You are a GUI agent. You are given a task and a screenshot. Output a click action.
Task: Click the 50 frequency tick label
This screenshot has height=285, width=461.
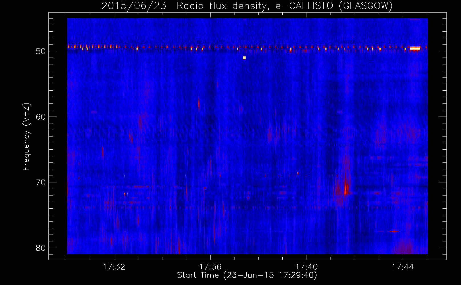pos(41,51)
